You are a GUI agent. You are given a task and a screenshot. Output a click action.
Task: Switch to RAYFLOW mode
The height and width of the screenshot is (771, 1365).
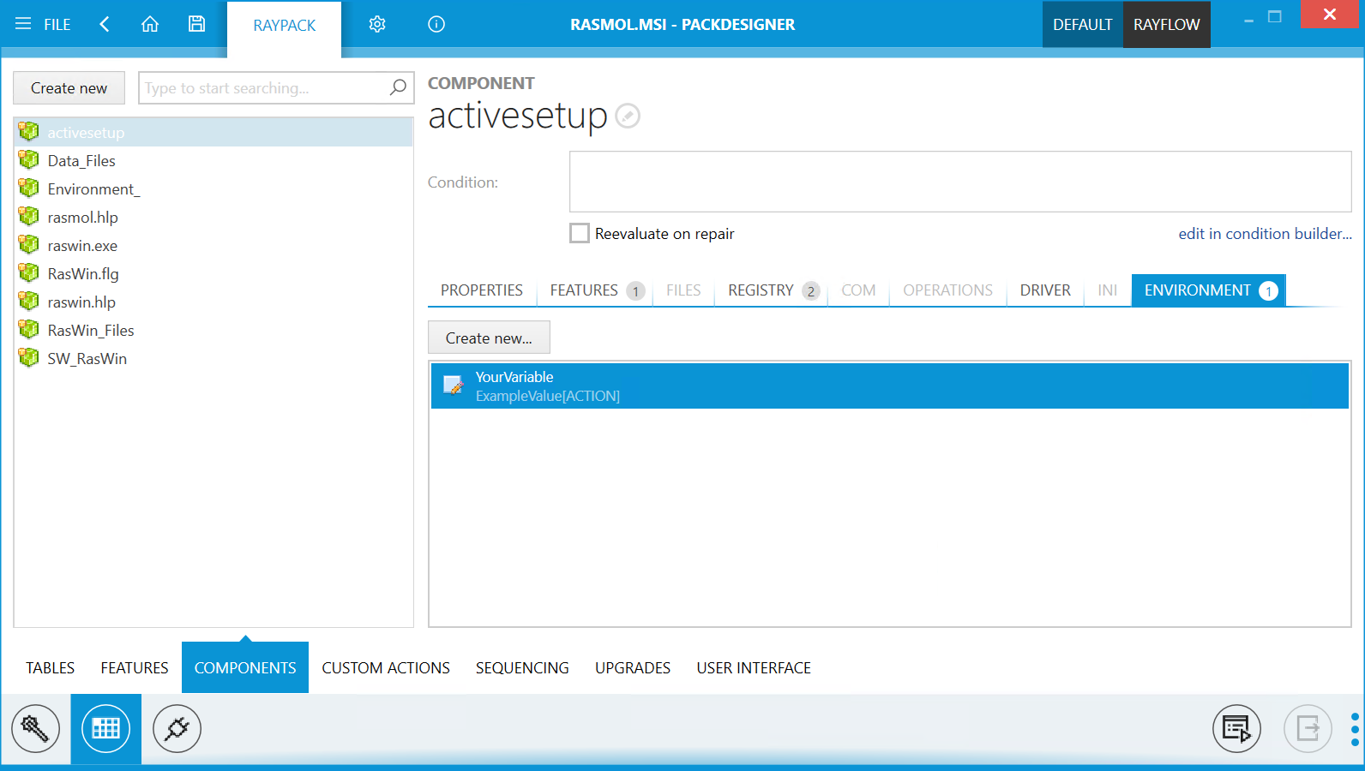tap(1166, 25)
